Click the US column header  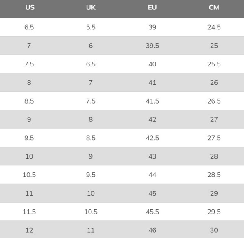tap(29, 8)
